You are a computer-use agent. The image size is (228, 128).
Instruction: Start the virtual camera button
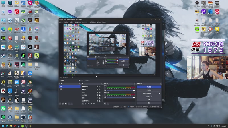coord(147,93)
